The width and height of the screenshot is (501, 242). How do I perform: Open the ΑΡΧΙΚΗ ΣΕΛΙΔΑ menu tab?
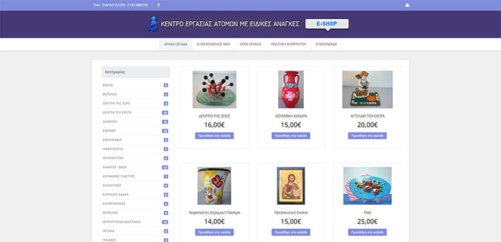click(176, 45)
